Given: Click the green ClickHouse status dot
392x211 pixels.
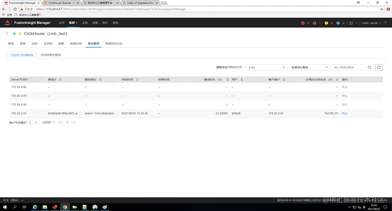Looking at the screenshot, I should [14, 34].
